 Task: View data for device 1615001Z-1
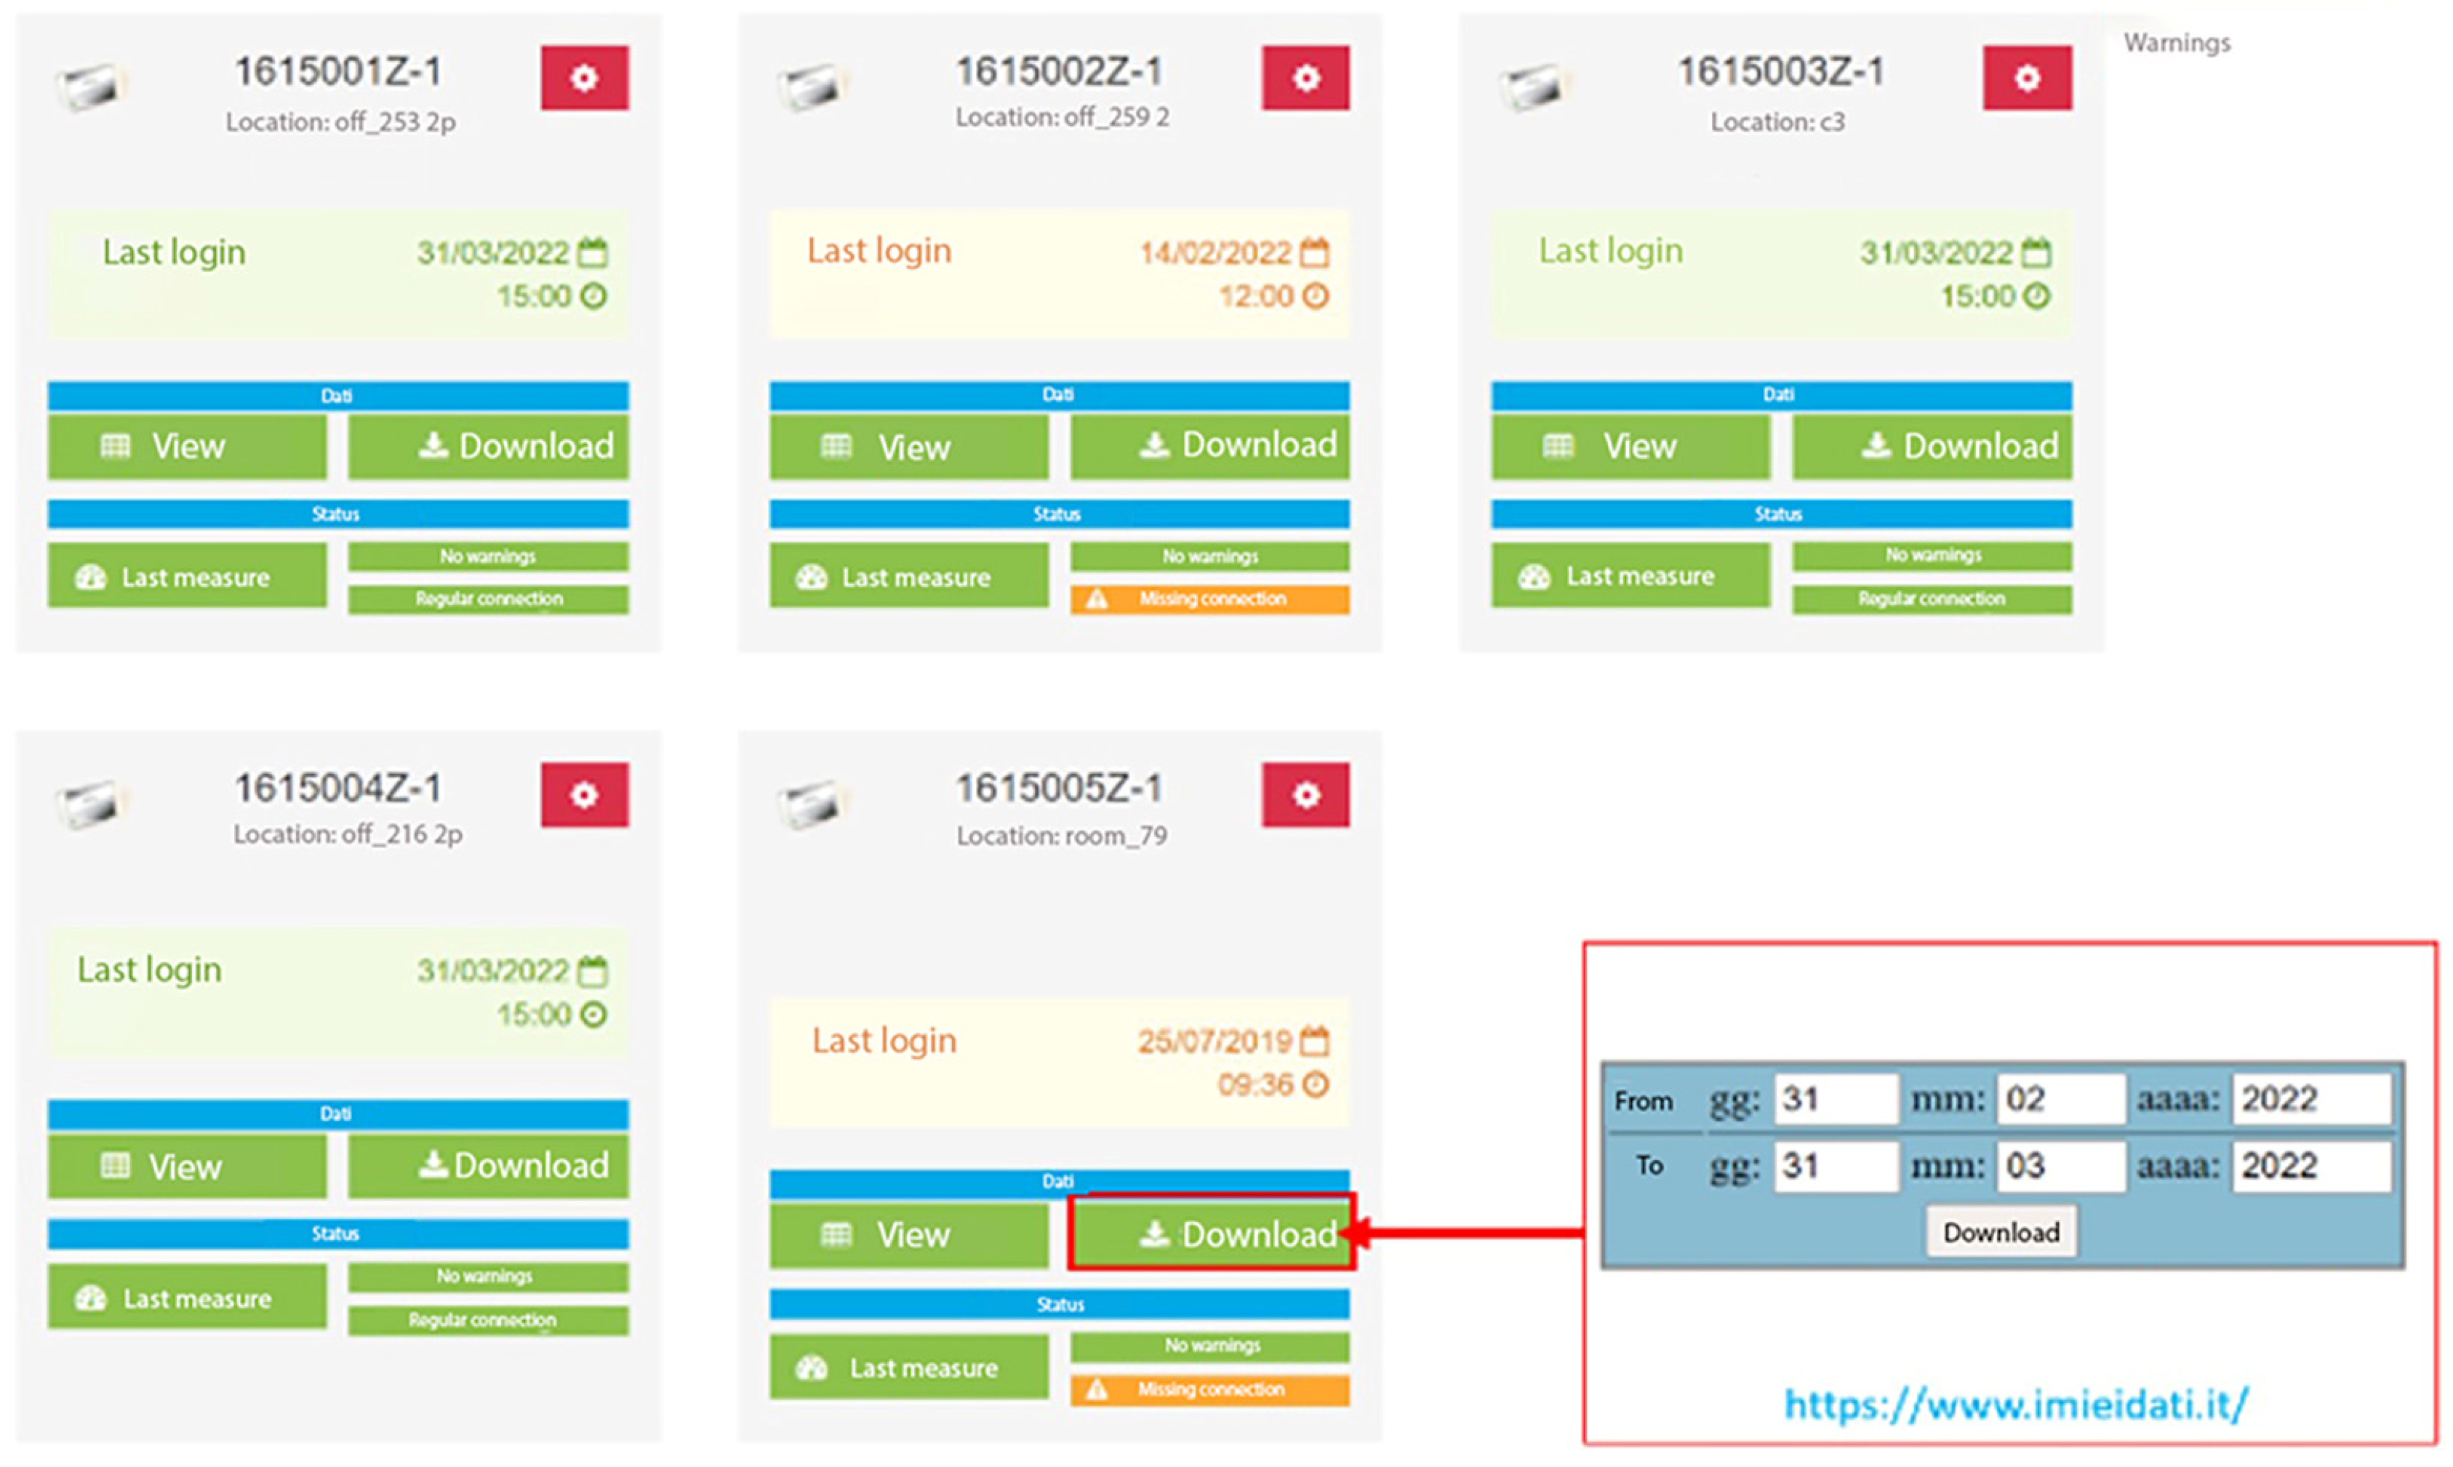pos(187,447)
